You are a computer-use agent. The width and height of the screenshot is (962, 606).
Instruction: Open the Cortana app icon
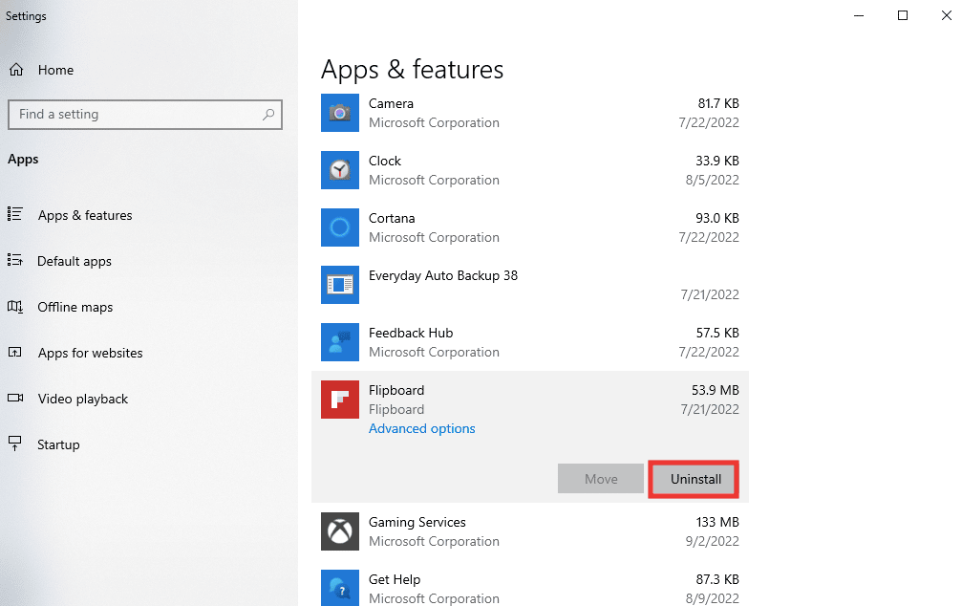340,227
